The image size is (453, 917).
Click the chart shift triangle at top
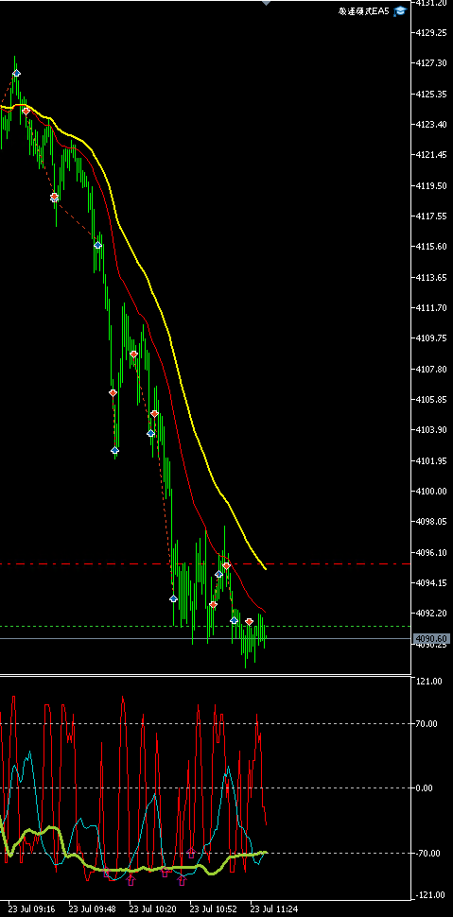(267, 2)
